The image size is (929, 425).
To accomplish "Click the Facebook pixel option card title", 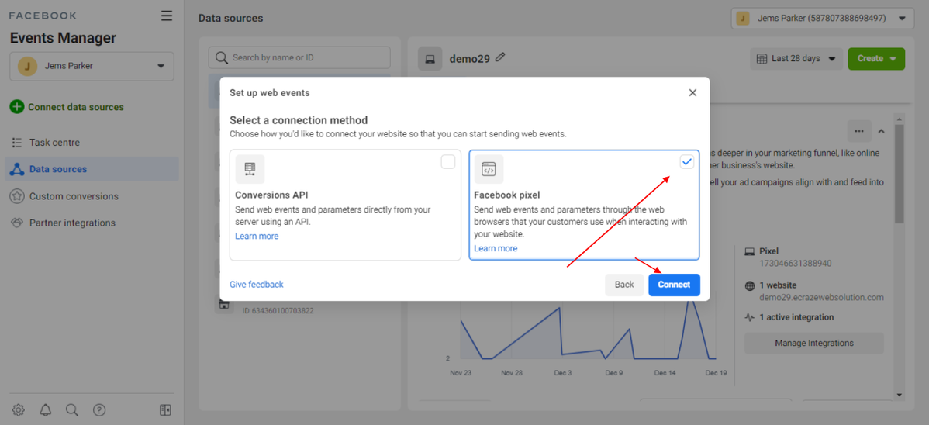I will pyautogui.click(x=507, y=195).
